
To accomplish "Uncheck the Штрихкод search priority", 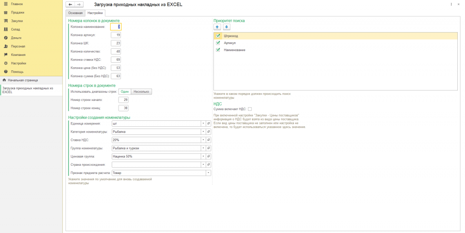I will coord(218,36).
